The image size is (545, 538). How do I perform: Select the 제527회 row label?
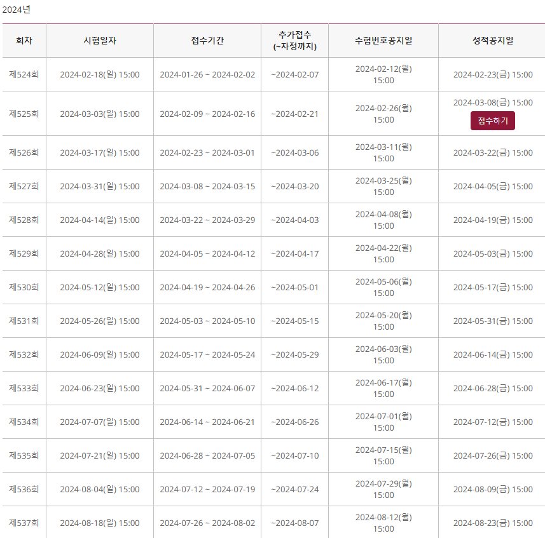click(24, 186)
